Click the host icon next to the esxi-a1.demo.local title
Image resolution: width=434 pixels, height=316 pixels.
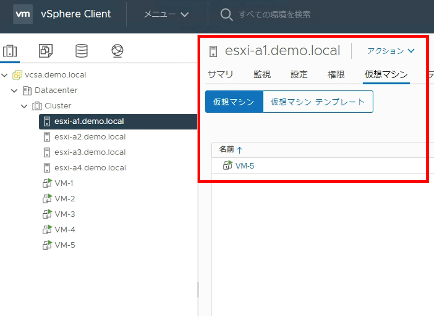(213, 51)
